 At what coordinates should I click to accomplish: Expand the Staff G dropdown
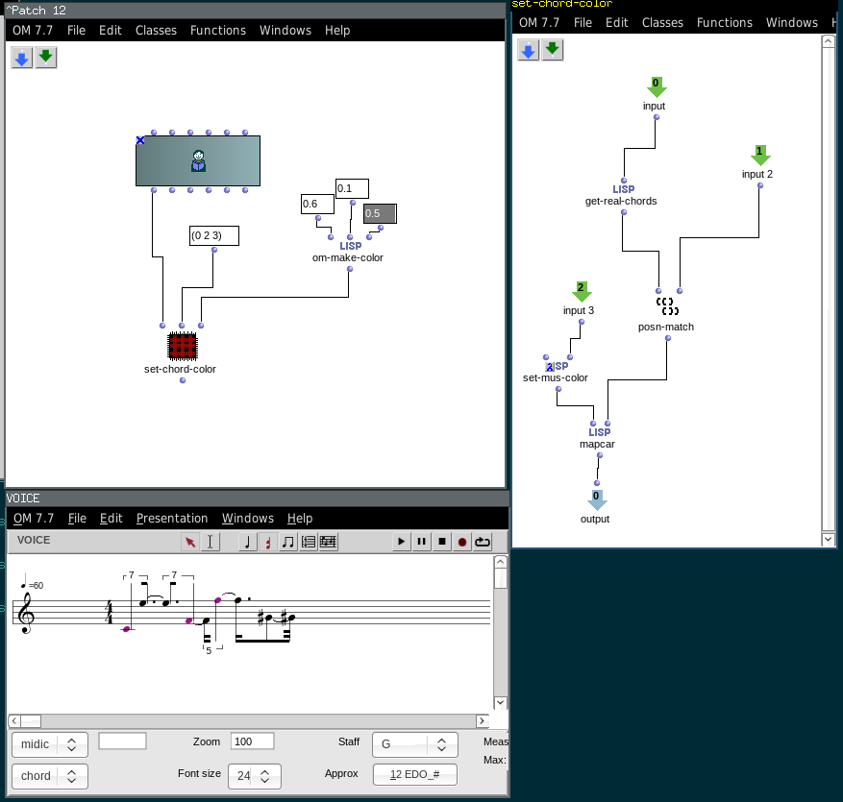coord(415,744)
